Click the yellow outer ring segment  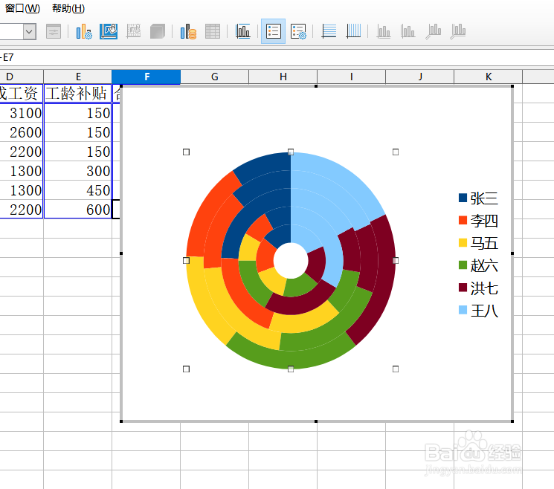(203, 300)
